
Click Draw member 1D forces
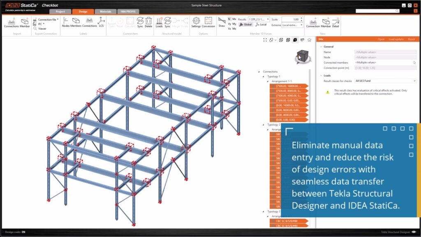[x=222, y=22]
